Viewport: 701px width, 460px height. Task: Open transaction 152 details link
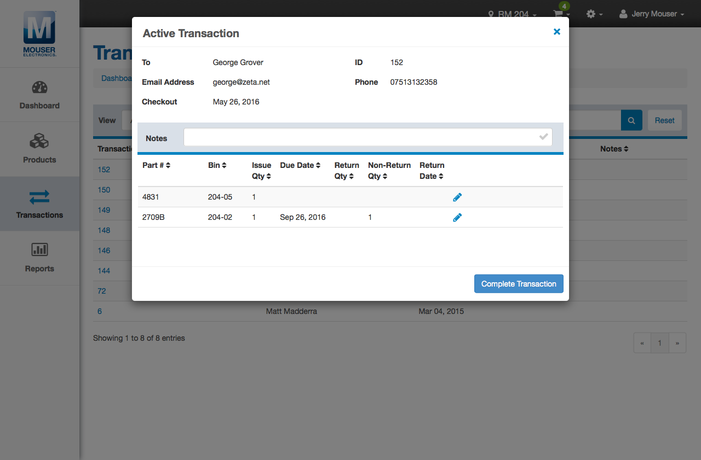[x=102, y=170]
